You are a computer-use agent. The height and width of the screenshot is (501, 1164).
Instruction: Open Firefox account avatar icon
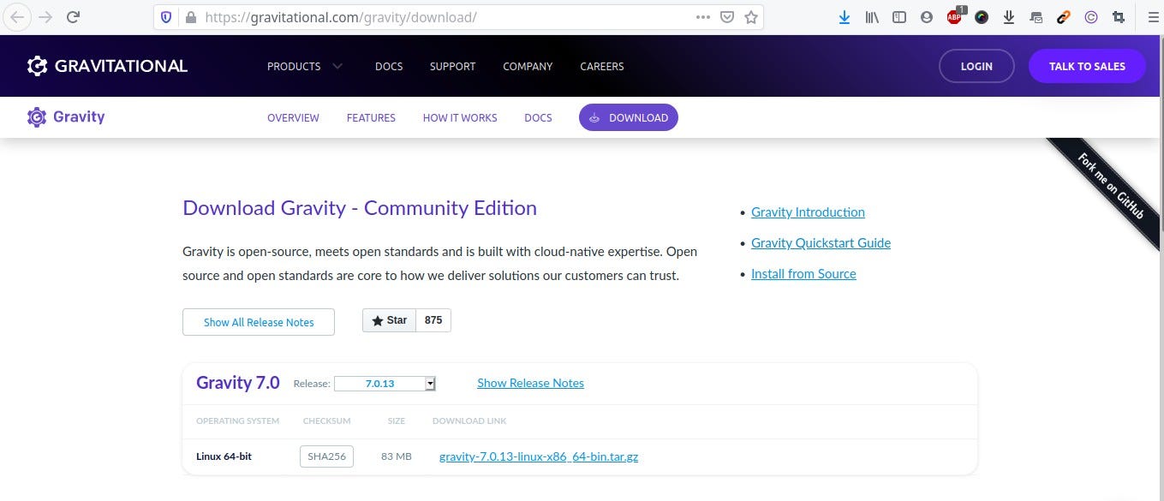click(927, 17)
